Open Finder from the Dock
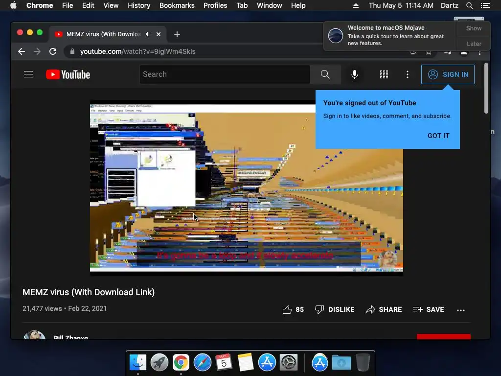The width and height of the screenshot is (501, 376). (137, 362)
